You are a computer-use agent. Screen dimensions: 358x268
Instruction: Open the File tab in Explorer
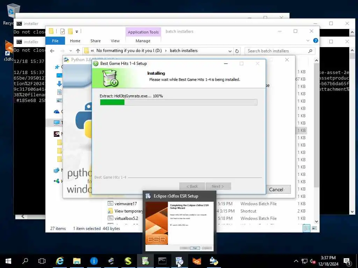[55, 41]
